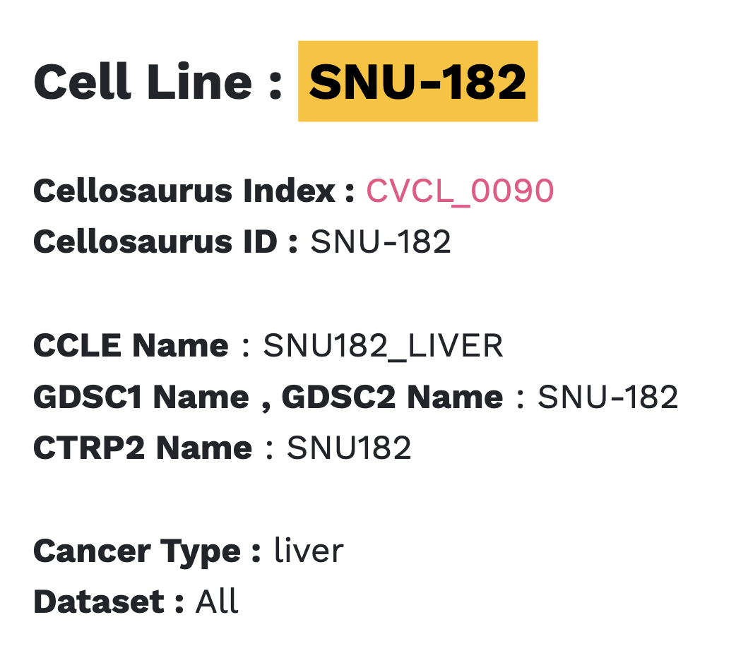The height and width of the screenshot is (658, 736).
Task: Select the "liver" cancer type value
Action: point(309,551)
